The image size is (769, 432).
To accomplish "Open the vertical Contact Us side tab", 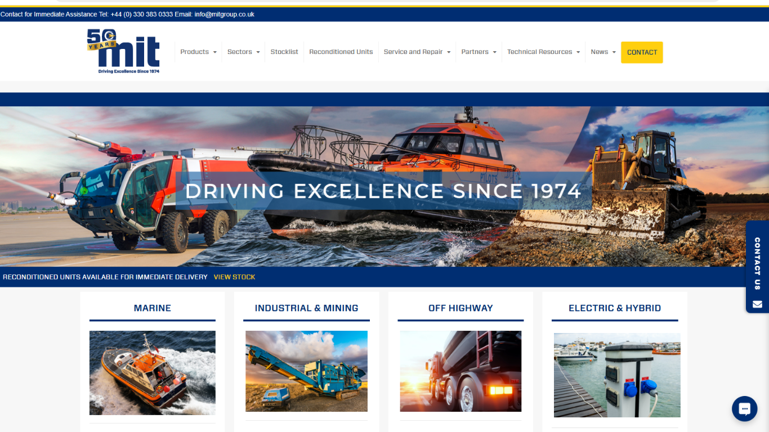I will 757,263.
